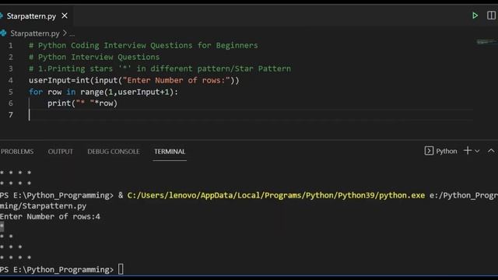The height and width of the screenshot is (280, 498).
Task: Click the comment 'Python Coding Interview Questions for Beginners'
Action: point(143,45)
